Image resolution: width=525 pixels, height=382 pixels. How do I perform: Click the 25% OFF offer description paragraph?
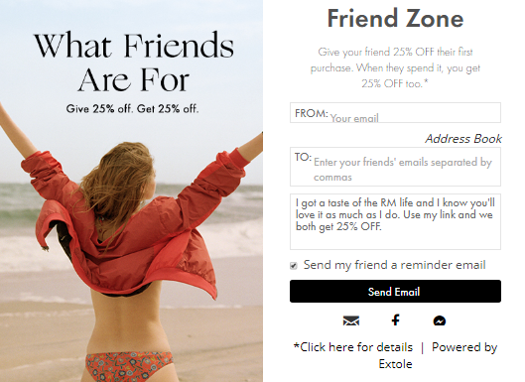pos(395,67)
